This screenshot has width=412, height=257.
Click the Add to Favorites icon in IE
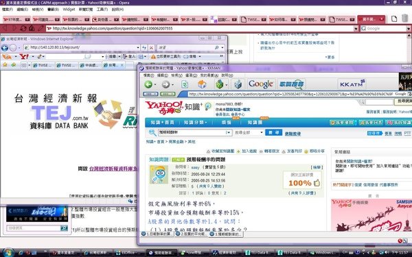tap(14, 65)
